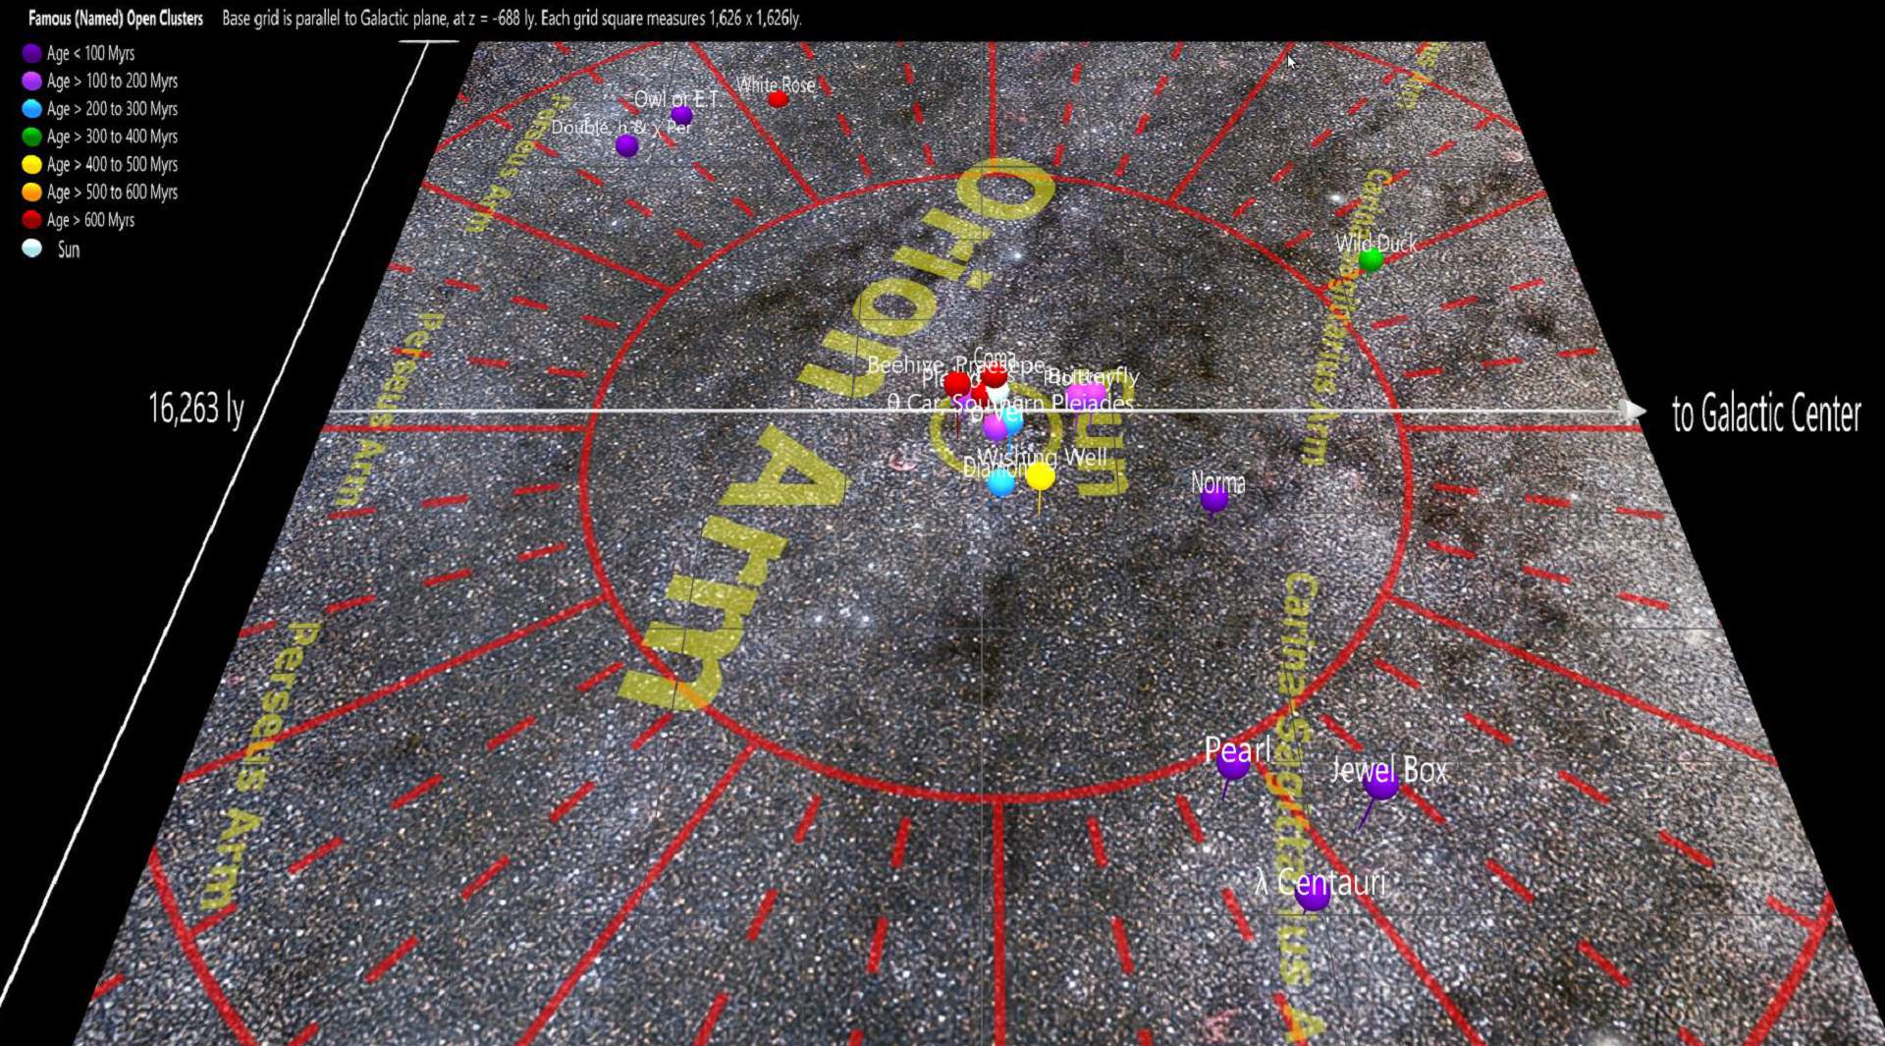Click the 'Age > 300 to 400 Myrs' legend label
The height and width of the screenshot is (1046, 1885).
pyautogui.click(x=112, y=137)
